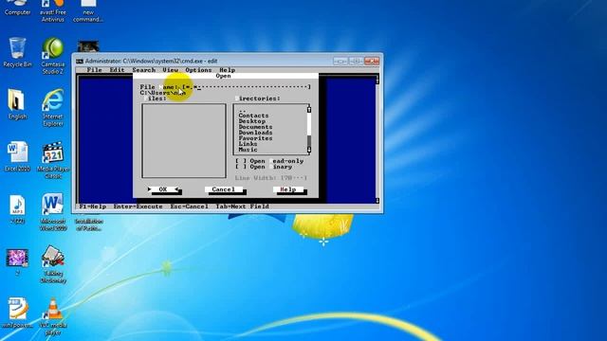The width and height of the screenshot is (607, 341).
Task: Select Desktop in Directories list
Action: coord(252,121)
